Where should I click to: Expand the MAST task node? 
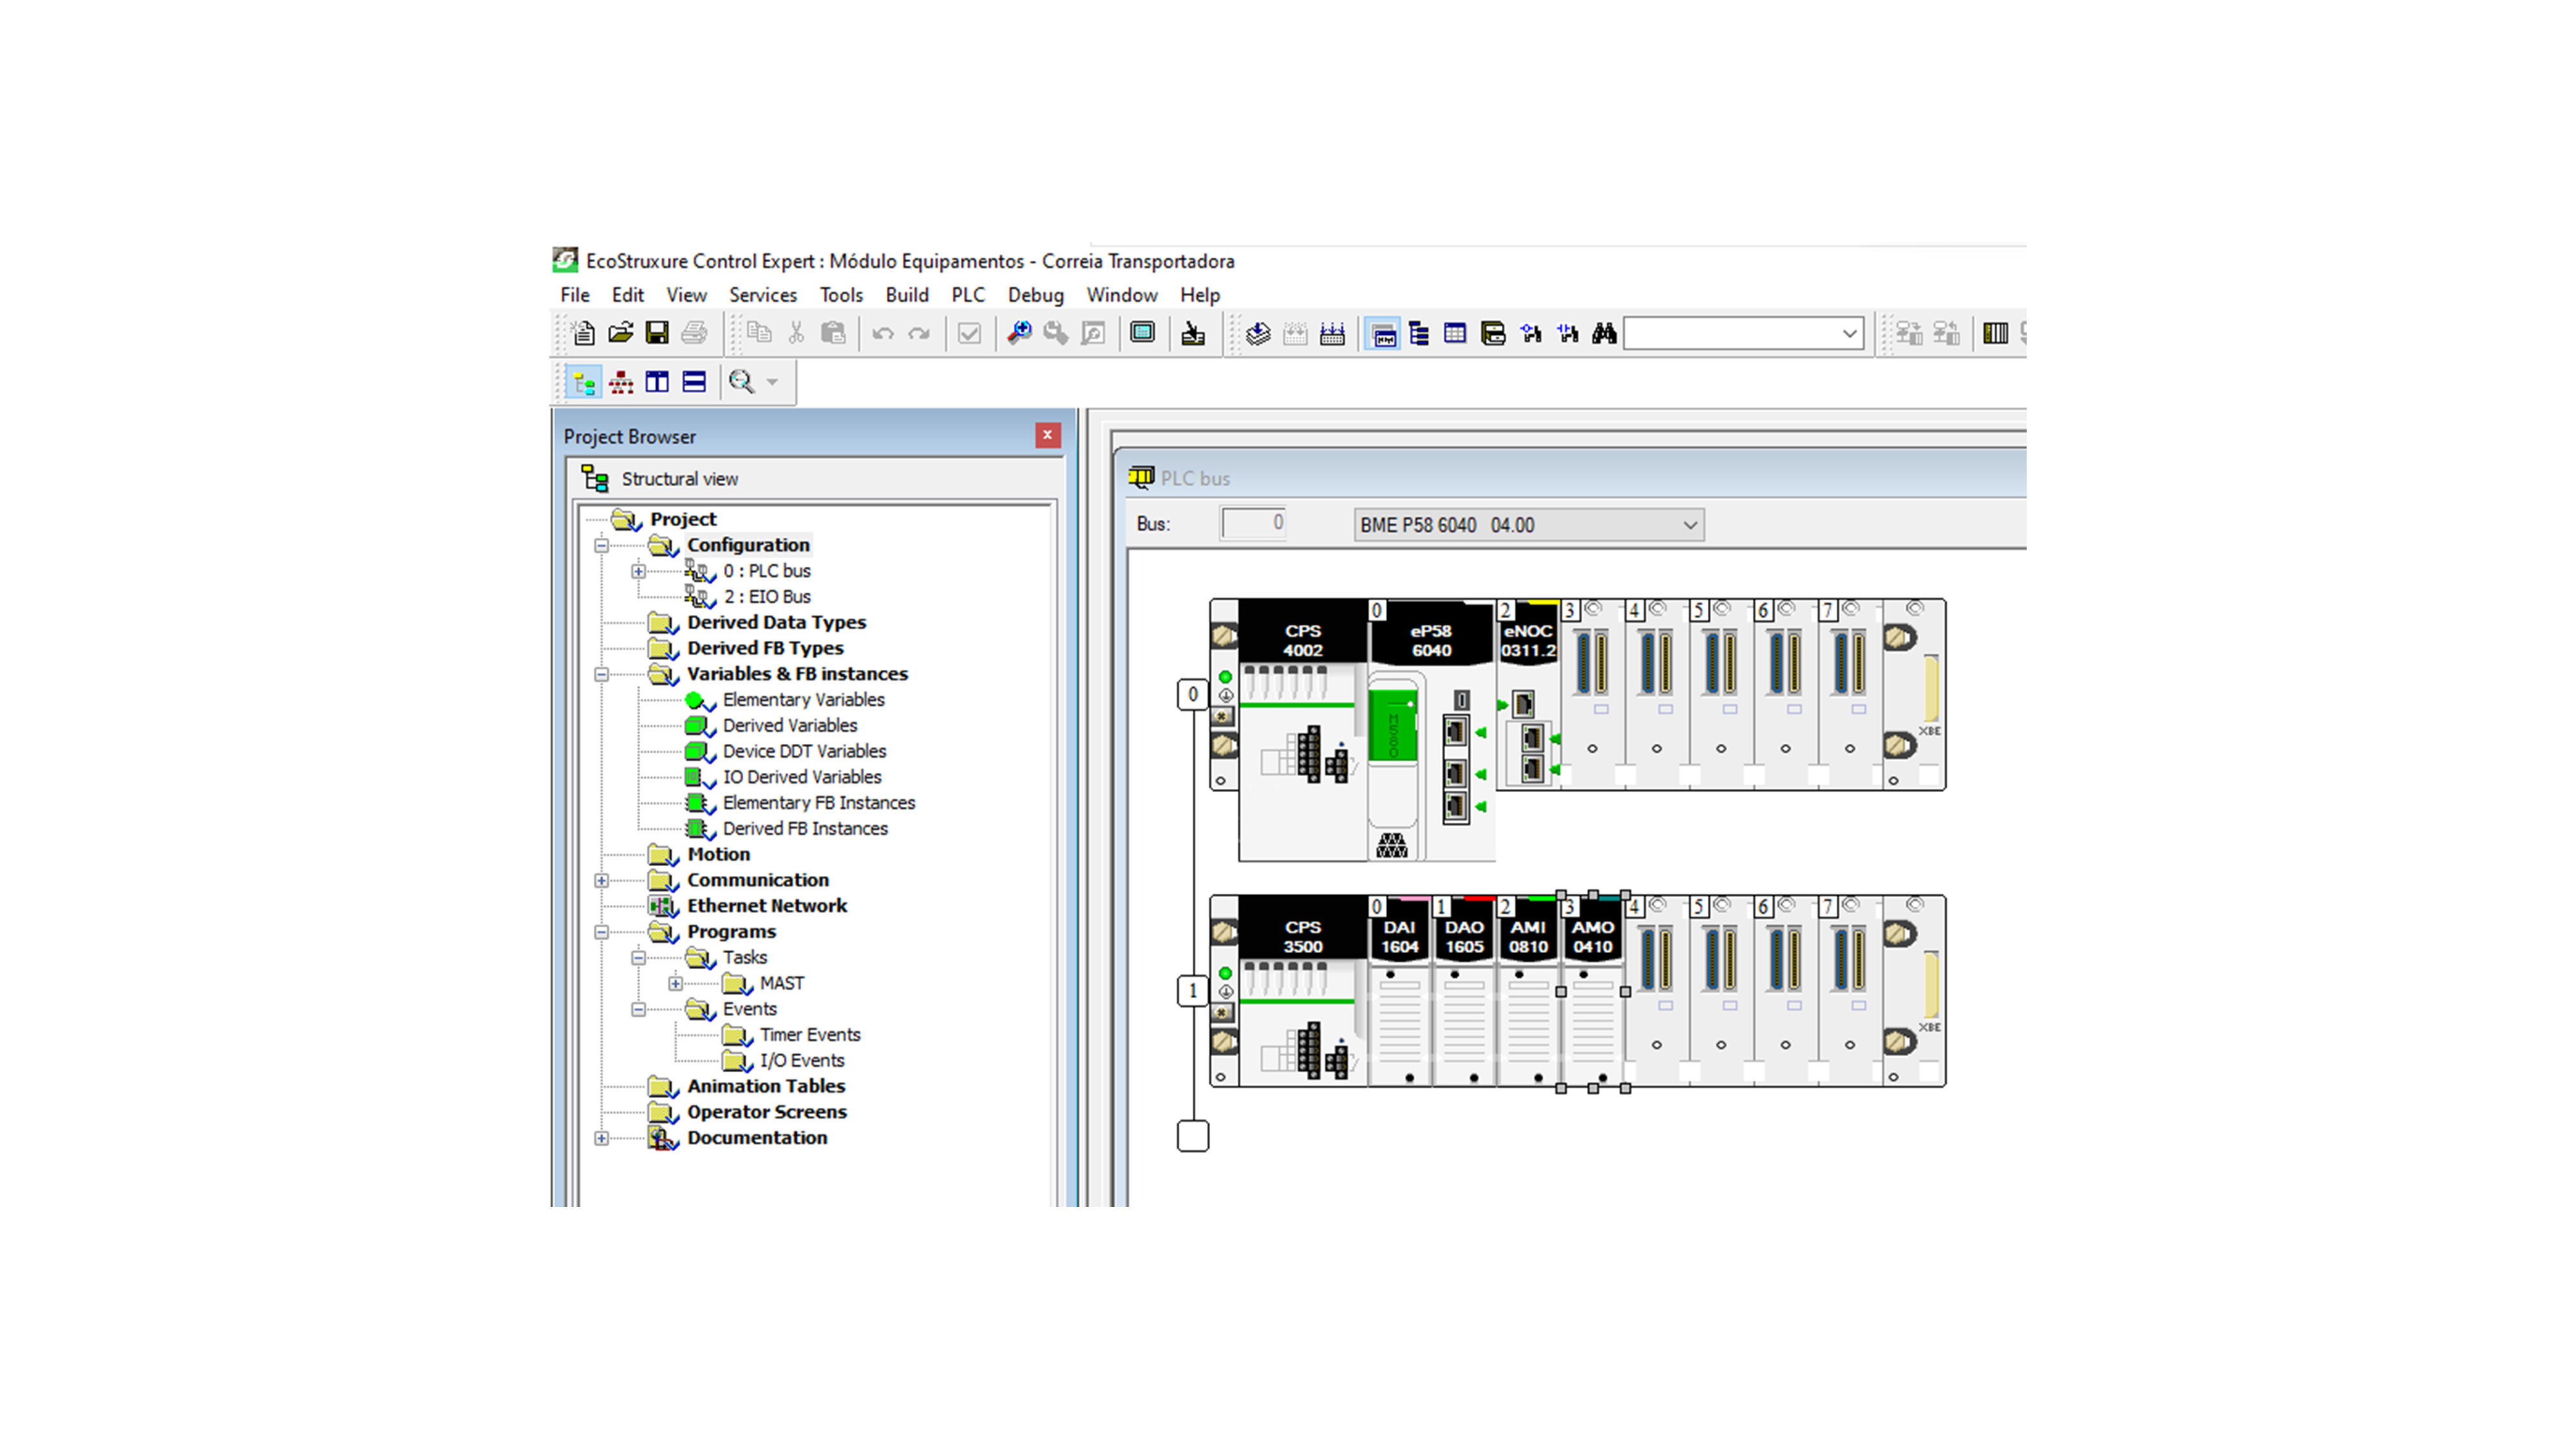coord(675,984)
